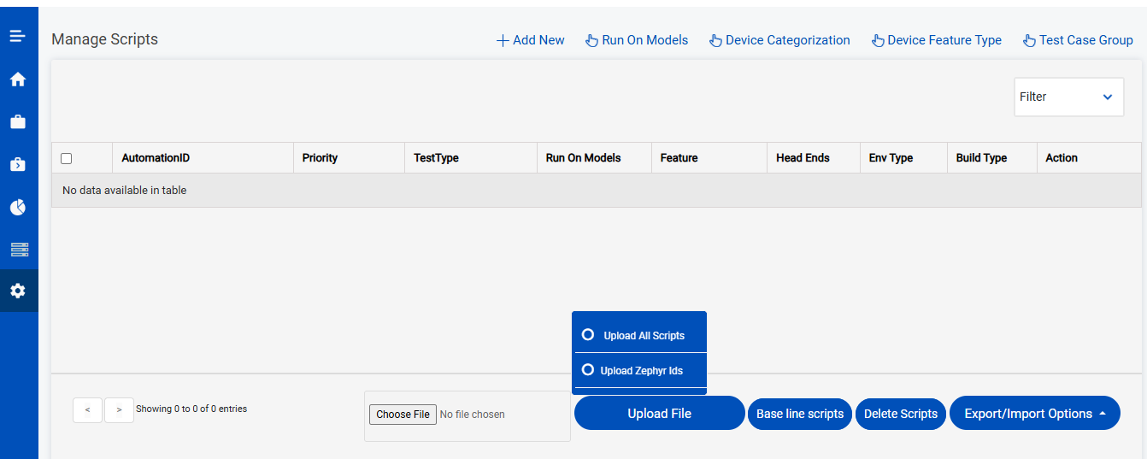1147x459 pixels.
Task: Open the settings gear icon in sidebar
Action: pos(18,291)
